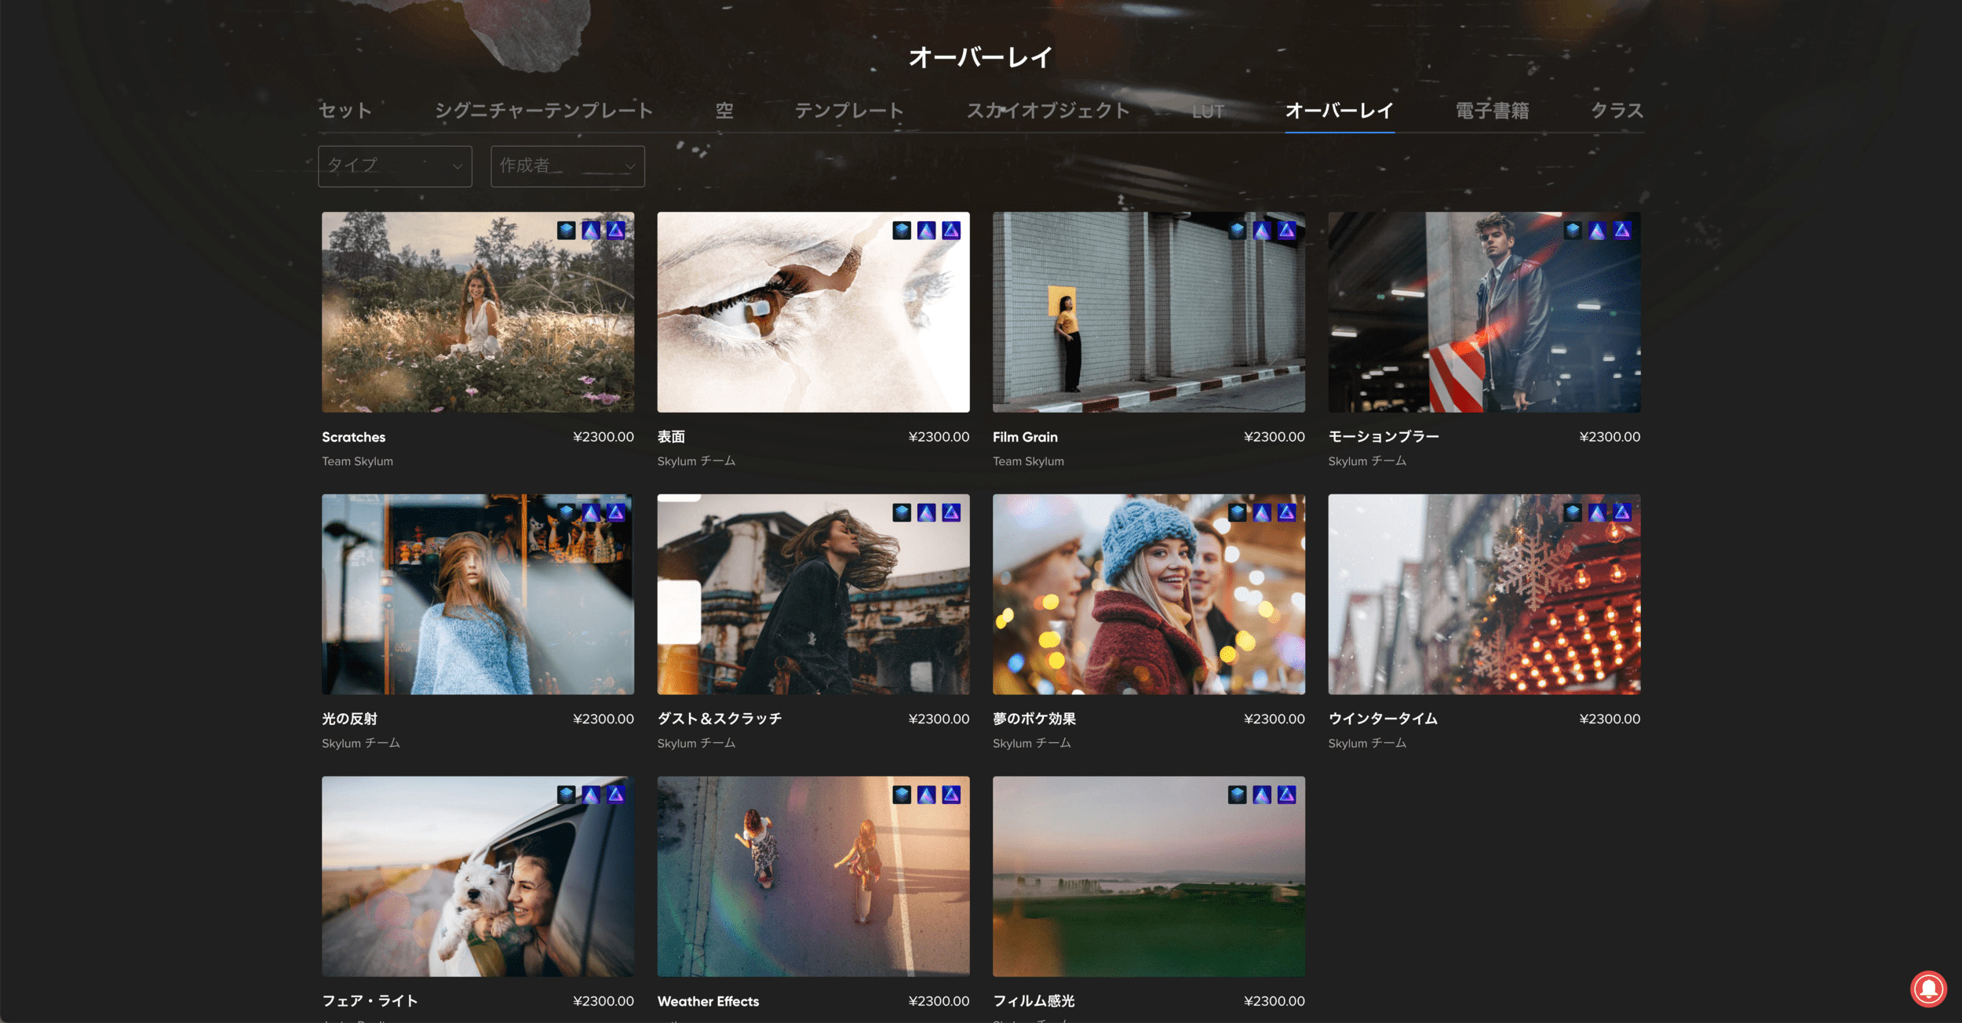Viewport: 1962px width, 1023px height.
Task: Click the solid triangle icon on Film Grain card
Action: (1261, 230)
